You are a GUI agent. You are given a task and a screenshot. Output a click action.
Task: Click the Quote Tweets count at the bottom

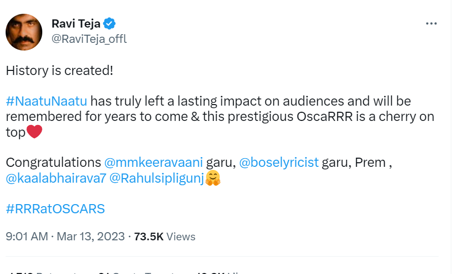pos(132,273)
